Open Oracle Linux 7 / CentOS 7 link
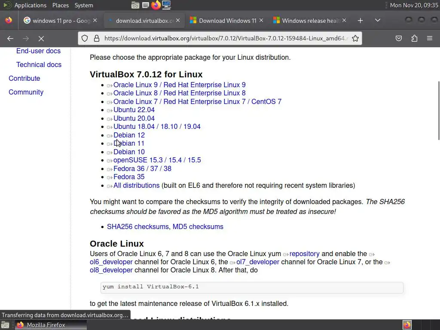The image size is (440, 330). click(197, 101)
